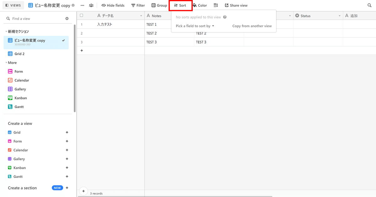The width and height of the screenshot is (376, 197).
Task: Click the 3 records summary text
Action: pyautogui.click(x=96, y=194)
